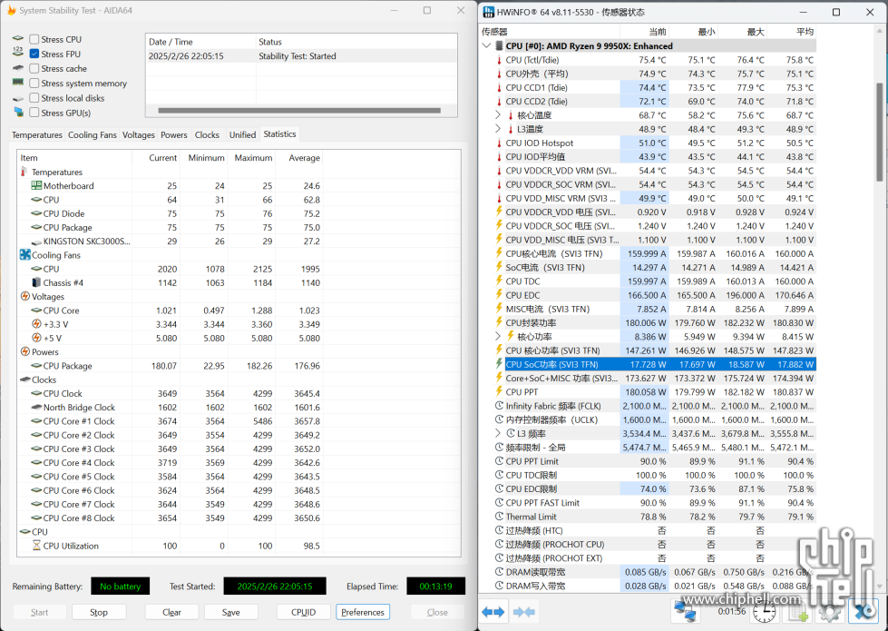Click the Clear button
Viewport: 888px width, 631px height.
pos(171,612)
